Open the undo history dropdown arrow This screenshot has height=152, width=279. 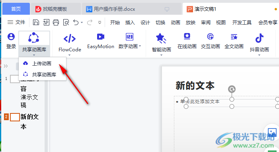[82, 22]
